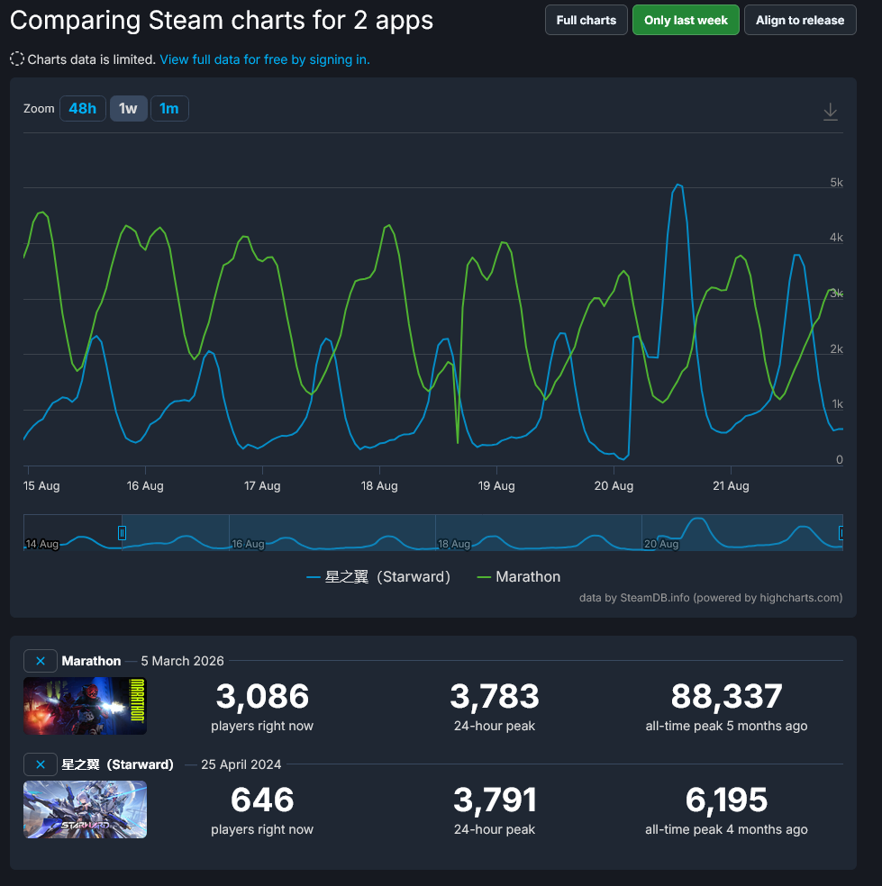This screenshot has height=886, width=882.
Task: Click the 21 Aug axis label
Action: (x=731, y=486)
